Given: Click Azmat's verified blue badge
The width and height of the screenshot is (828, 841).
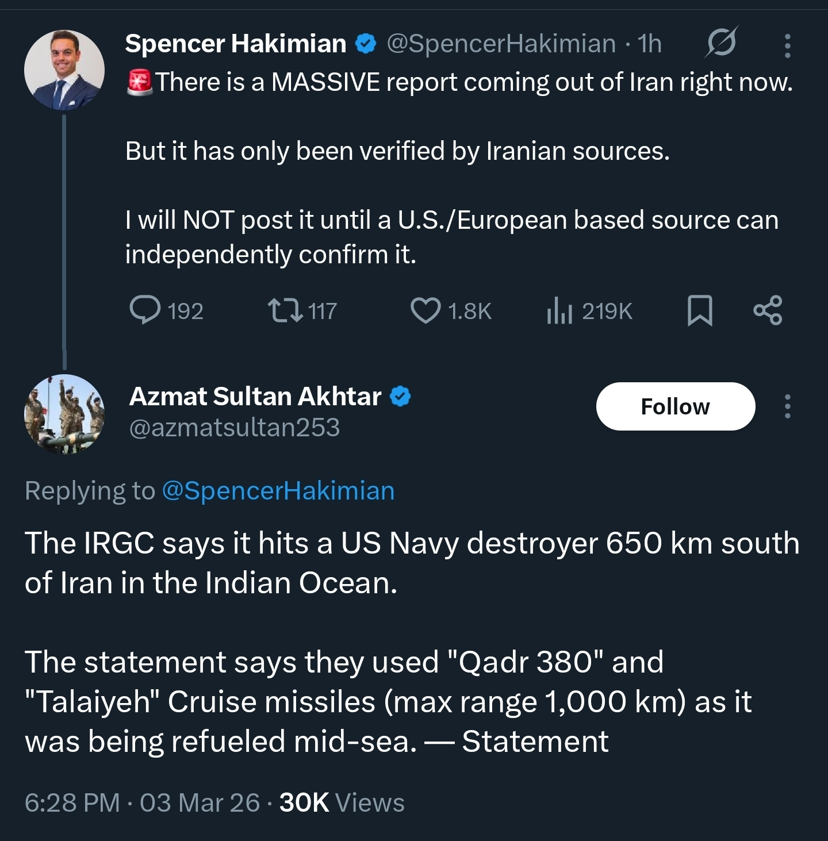Looking at the screenshot, I should (x=401, y=397).
